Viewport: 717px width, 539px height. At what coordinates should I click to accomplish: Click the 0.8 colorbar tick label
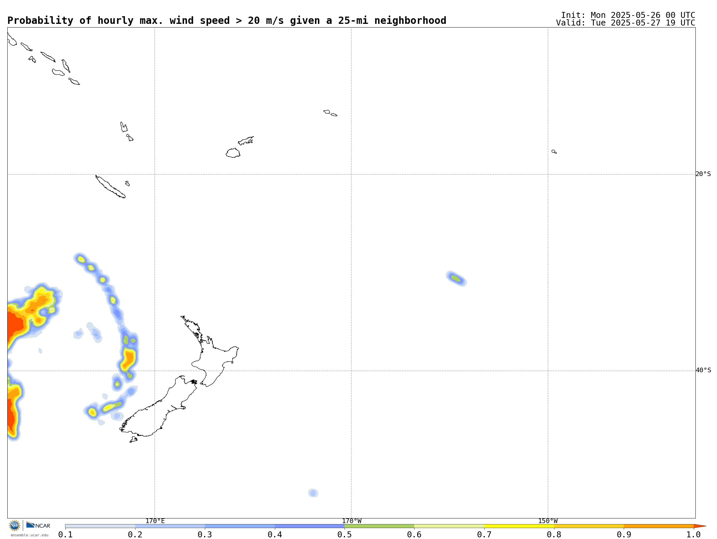click(554, 535)
